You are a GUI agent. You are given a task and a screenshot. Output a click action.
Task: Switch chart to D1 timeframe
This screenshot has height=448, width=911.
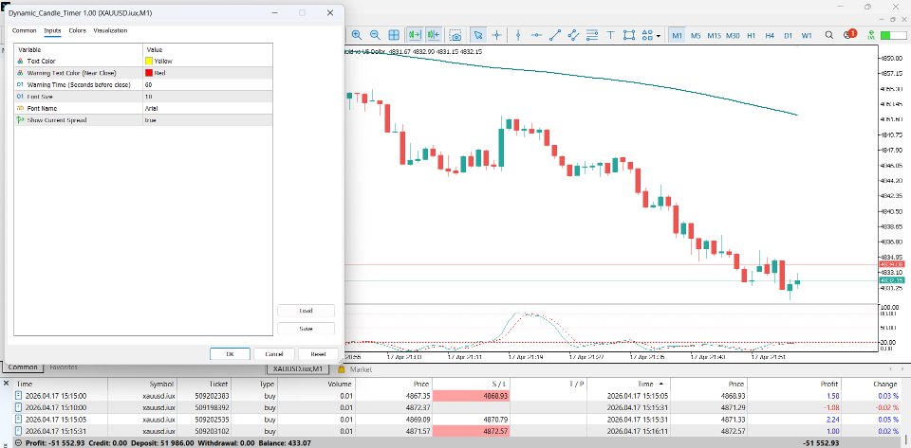(x=789, y=35)
